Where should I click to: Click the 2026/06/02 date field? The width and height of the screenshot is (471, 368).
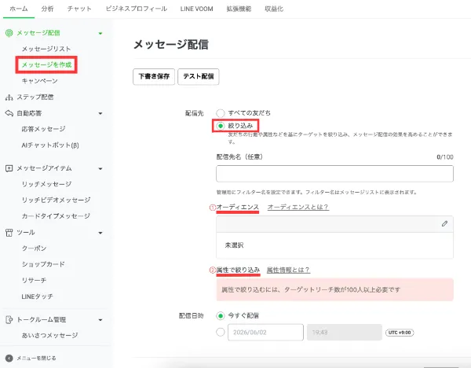pyautogui.click(x=265, y=332)
